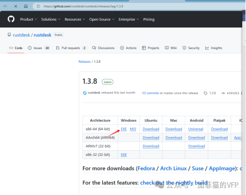This screenshot has height=195, width=246.
Task: Expand the Resources dropdown menu
Action: click(x=75, y=19)
